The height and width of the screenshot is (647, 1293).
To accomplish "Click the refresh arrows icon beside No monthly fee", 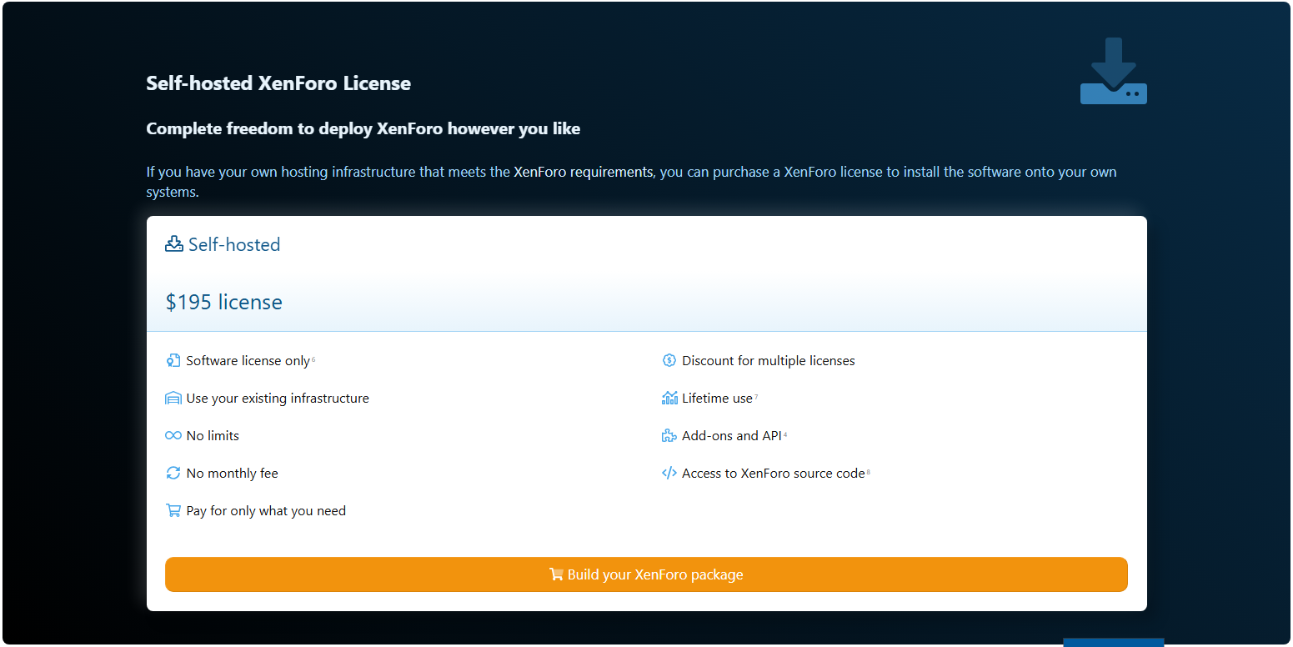I will (173, 474).
